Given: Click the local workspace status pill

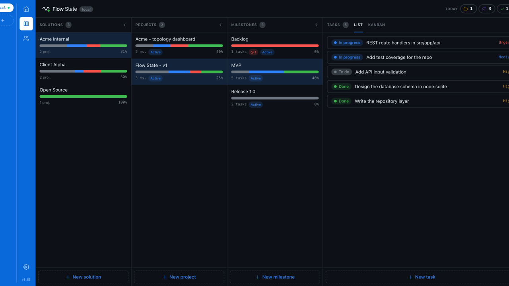Looking at the screenshot, I should point(6,8).
